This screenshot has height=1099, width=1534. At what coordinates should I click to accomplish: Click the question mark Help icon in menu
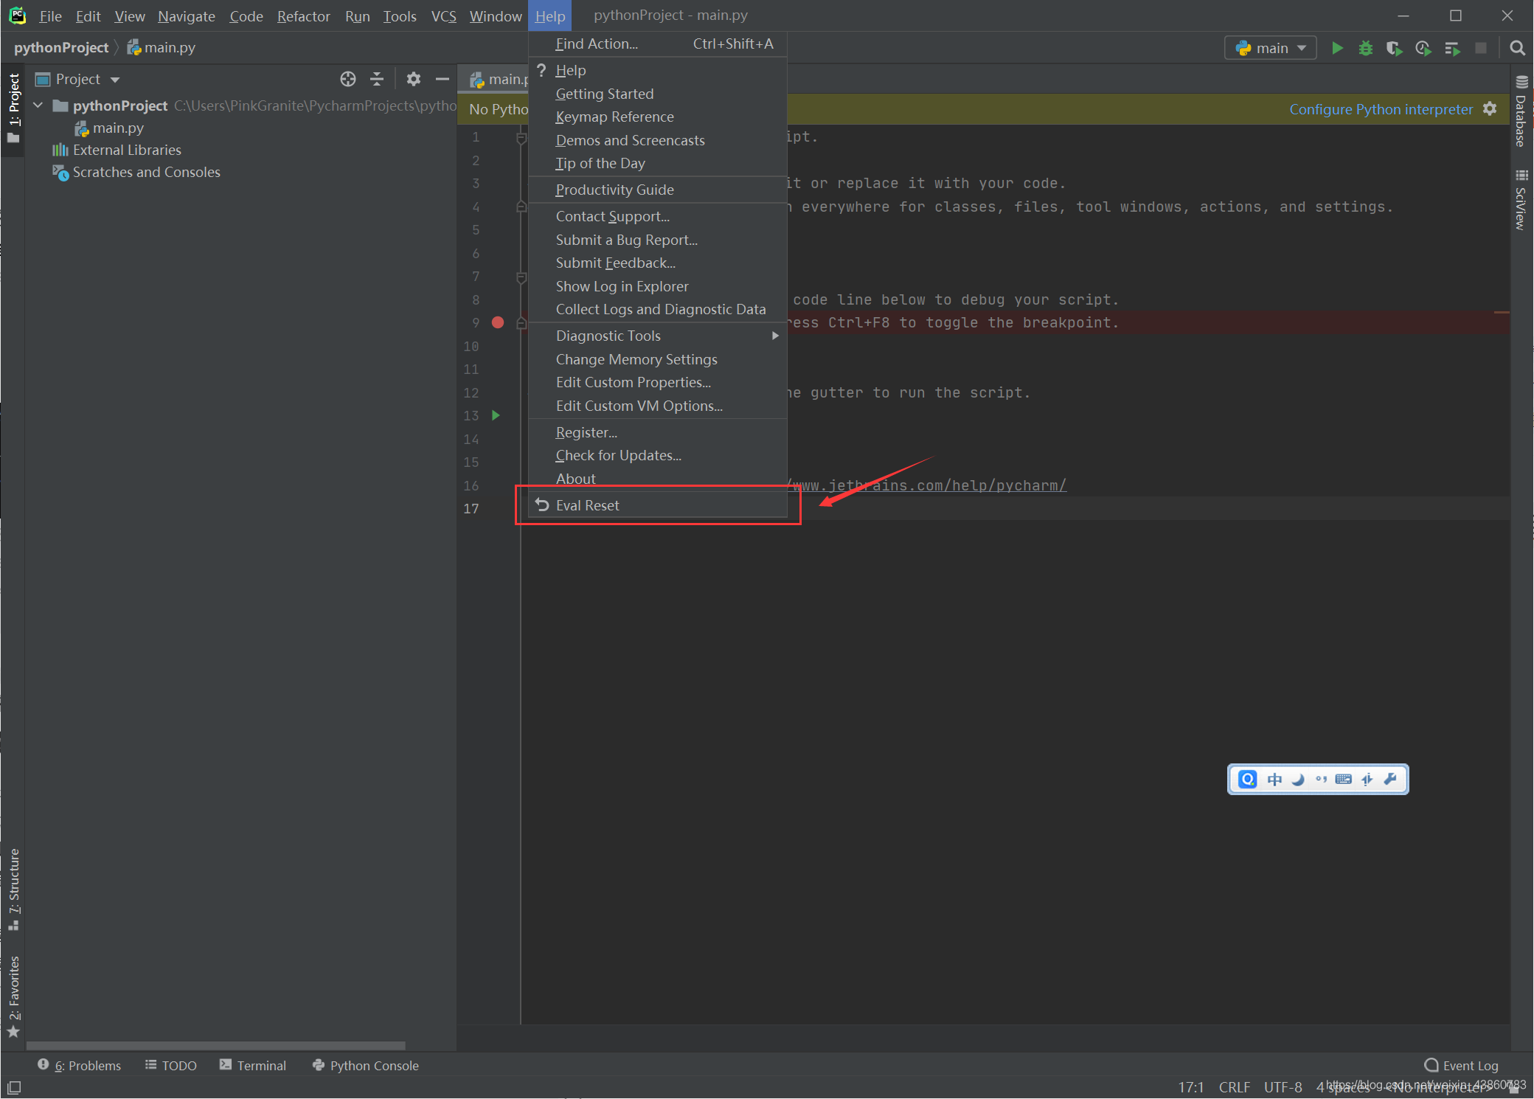point(541,70)
